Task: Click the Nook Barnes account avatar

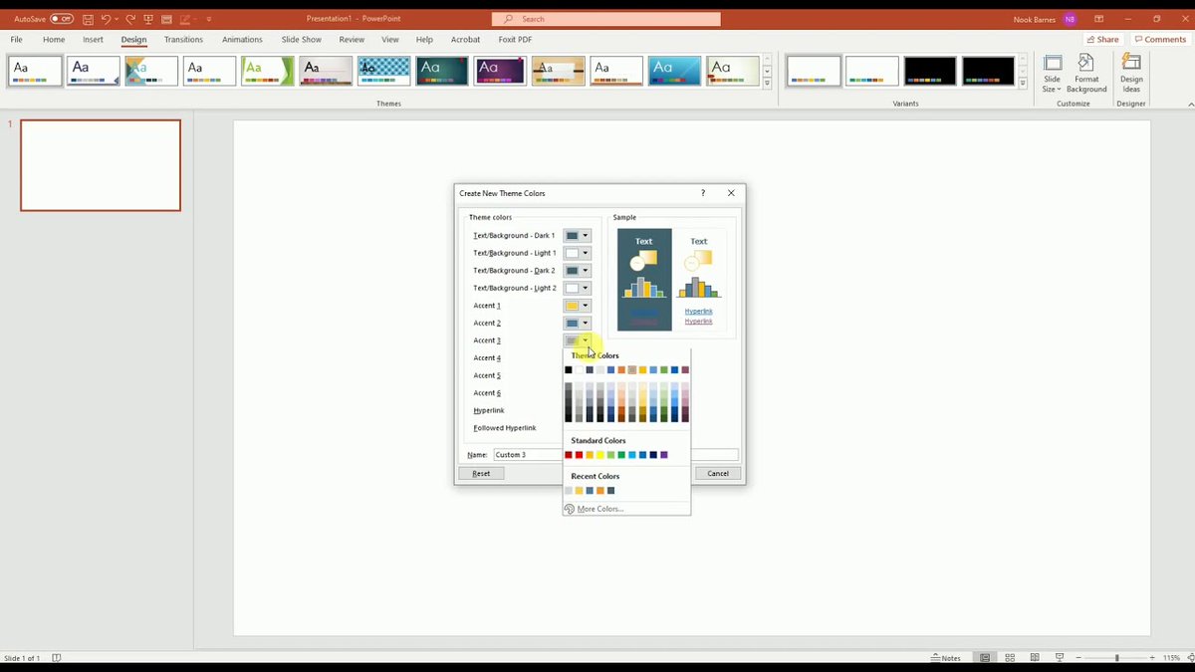Action: click(1070, 19)
